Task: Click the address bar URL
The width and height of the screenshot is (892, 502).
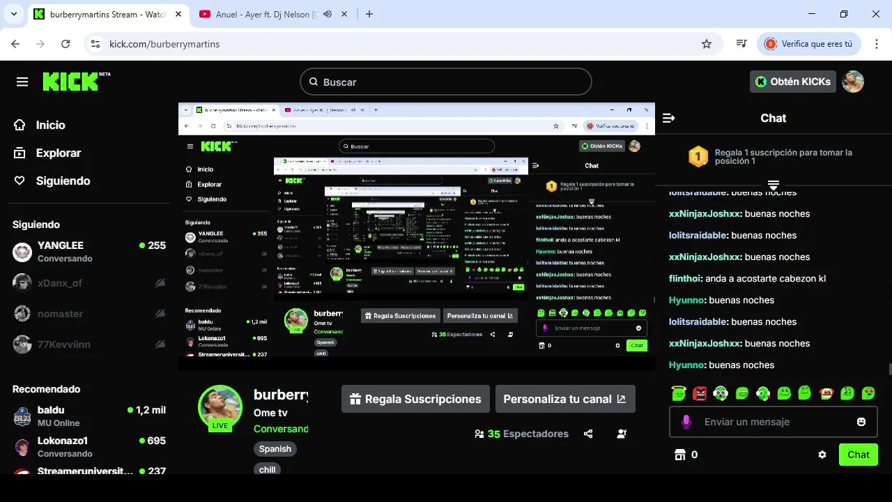Action: (164, 44)
